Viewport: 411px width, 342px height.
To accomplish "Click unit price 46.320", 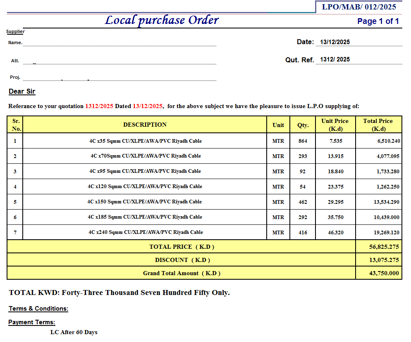I will pyautogui.click(x=336, y=232).
